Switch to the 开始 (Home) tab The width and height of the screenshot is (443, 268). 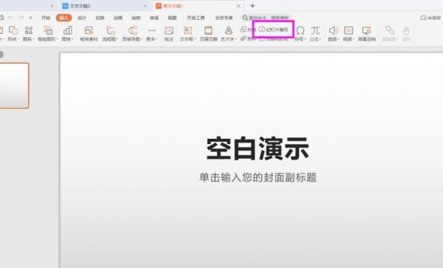click(x=46, y=18)
